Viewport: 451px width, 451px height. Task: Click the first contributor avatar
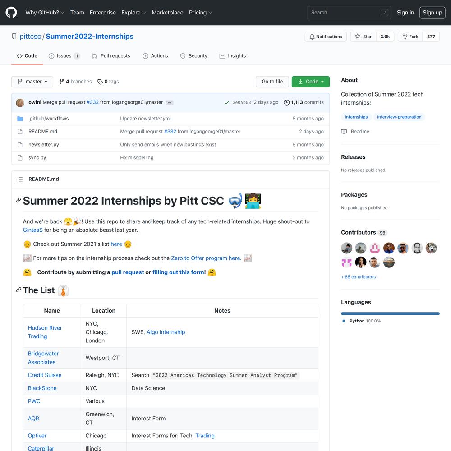(x=346, y=248)
